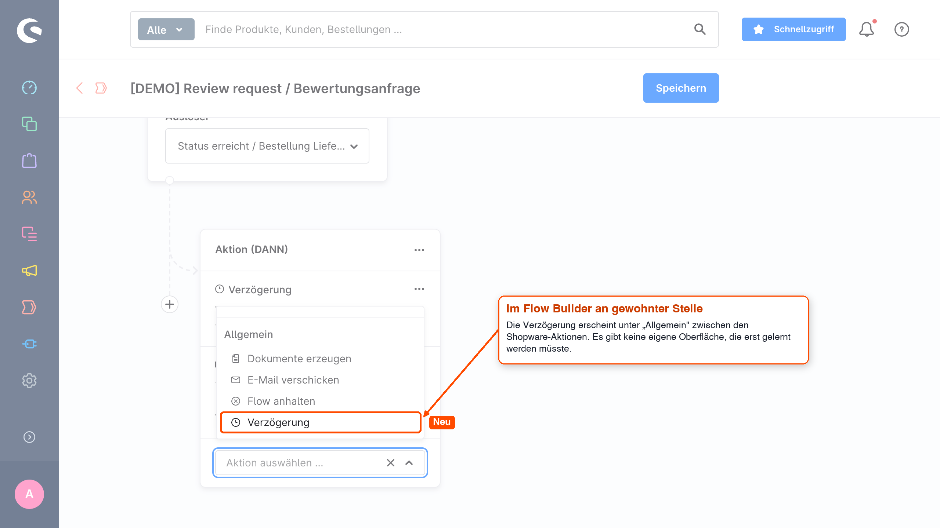
Task: Clear the action selection with X
Action: [x=391, y=463]
